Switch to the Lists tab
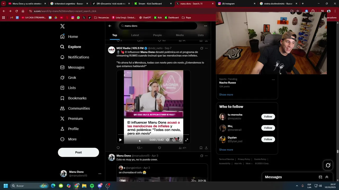 (201, 35)
